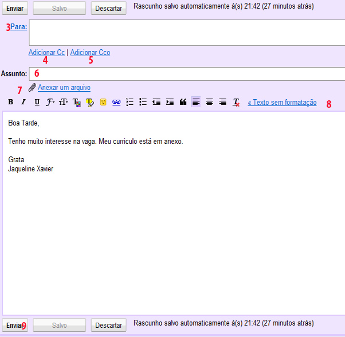This screenshot has height=337, width=345.
Task: Remove text formatting
Action: click(236, 102)
